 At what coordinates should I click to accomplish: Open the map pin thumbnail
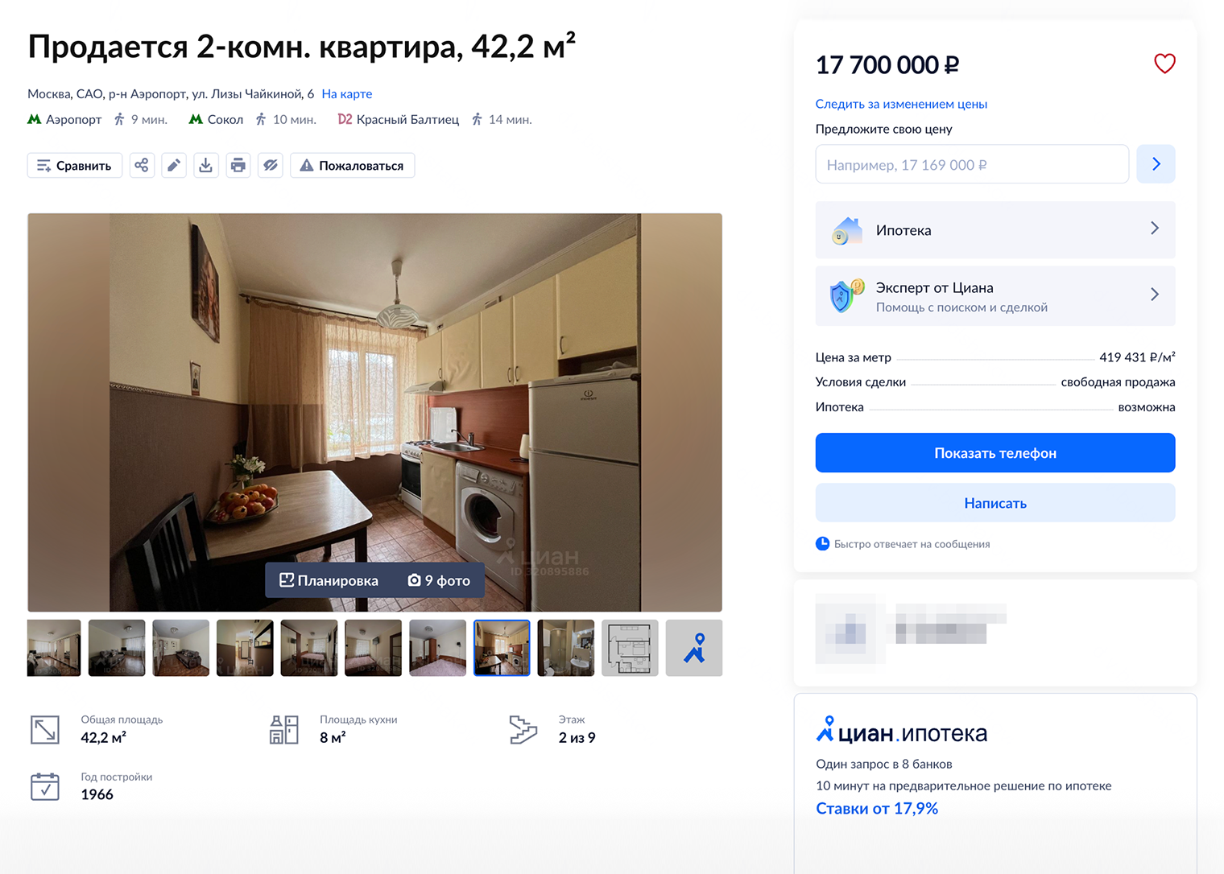694,648
